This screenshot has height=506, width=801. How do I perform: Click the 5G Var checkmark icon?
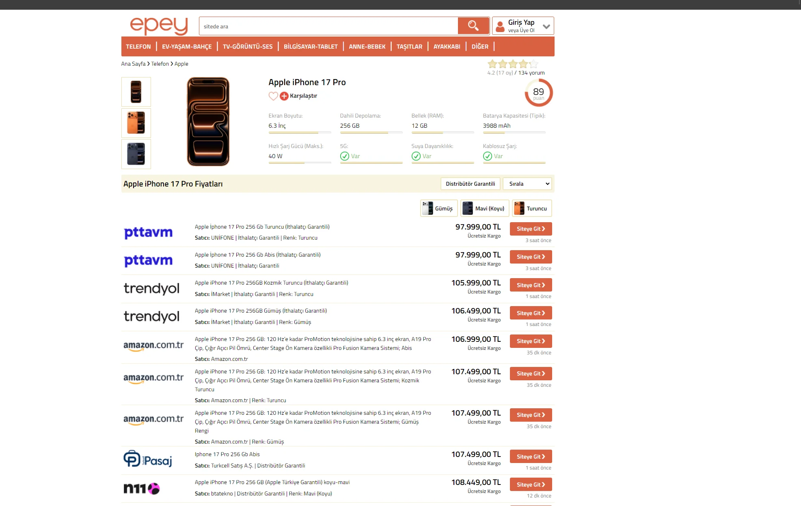[x=345, y=156]
